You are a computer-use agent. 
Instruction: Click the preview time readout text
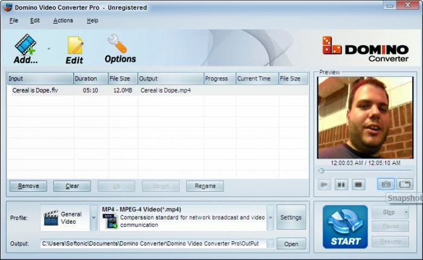[366, 163]
